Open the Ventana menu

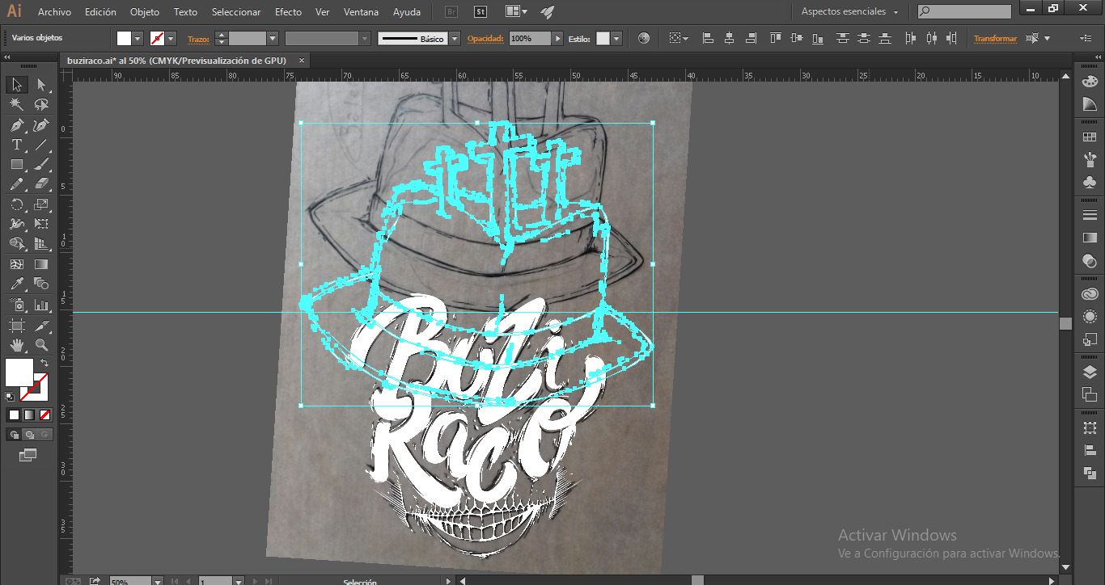361,12
